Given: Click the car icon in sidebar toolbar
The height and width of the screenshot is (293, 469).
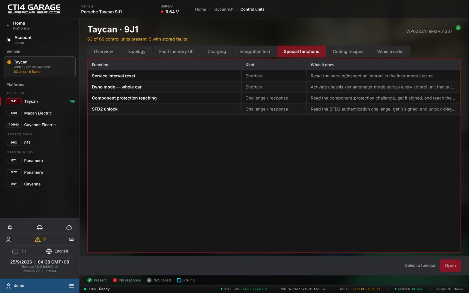Looking at the screenshot, I should (x=40, y=227).
